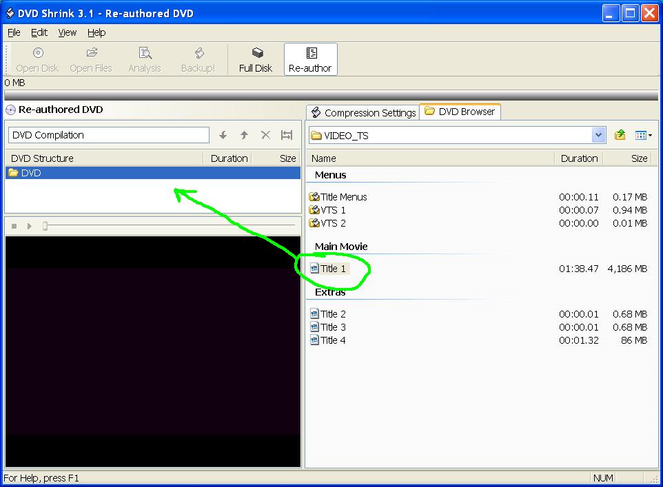This screenshot has height=487, width=663.
Task: Select Title 3 in Extras
Action: point(328,327)
